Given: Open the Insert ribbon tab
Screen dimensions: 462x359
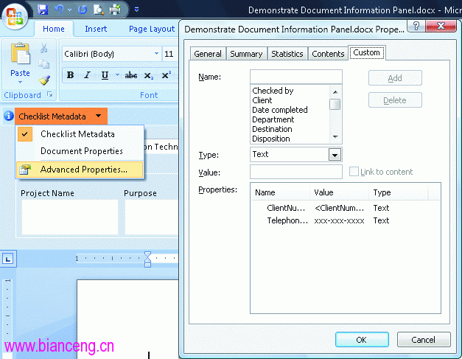Looking at the screenshot, I should (96, 29).
